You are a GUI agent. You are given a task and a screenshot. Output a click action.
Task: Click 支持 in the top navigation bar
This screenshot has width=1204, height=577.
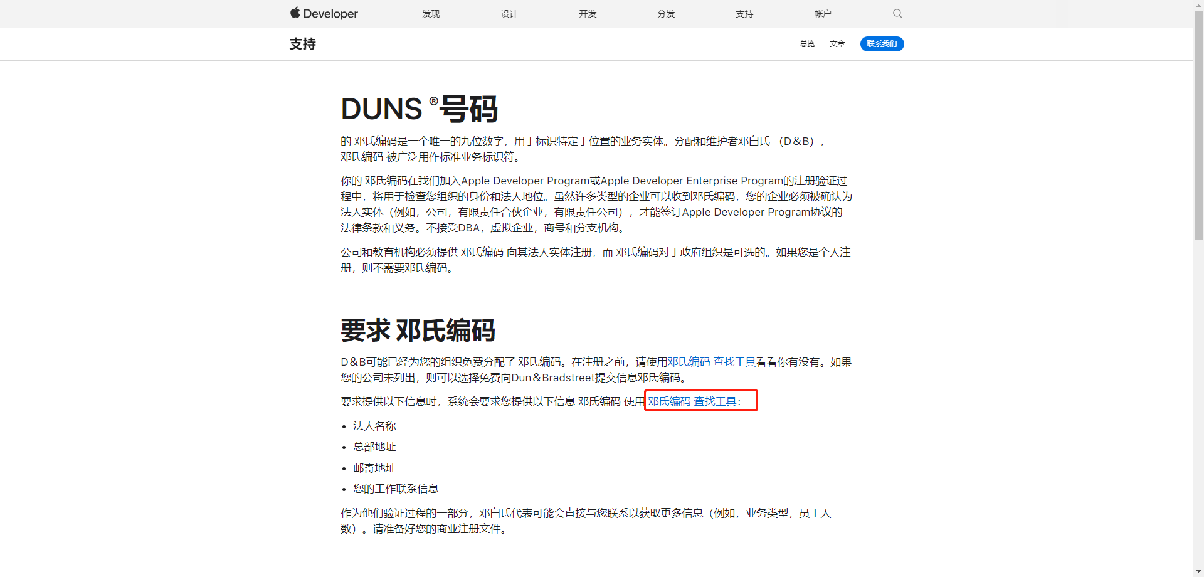tap(744, 14)
